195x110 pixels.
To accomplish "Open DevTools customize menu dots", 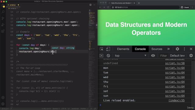I will (x=184, y=49).
